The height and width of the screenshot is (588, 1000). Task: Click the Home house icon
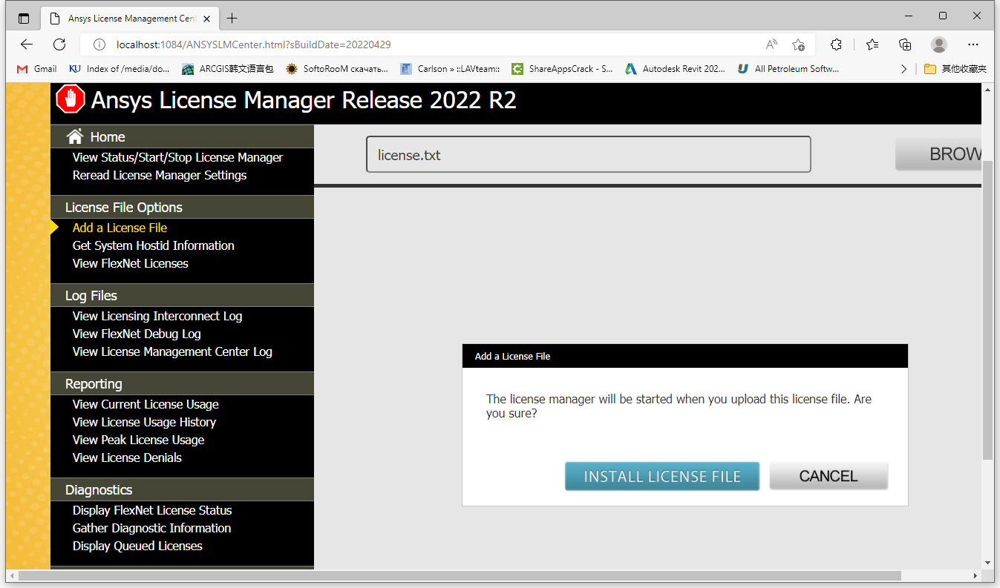pos(74,136)
